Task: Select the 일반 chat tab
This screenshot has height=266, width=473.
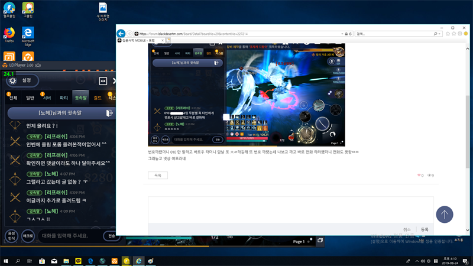Action: 30,98
